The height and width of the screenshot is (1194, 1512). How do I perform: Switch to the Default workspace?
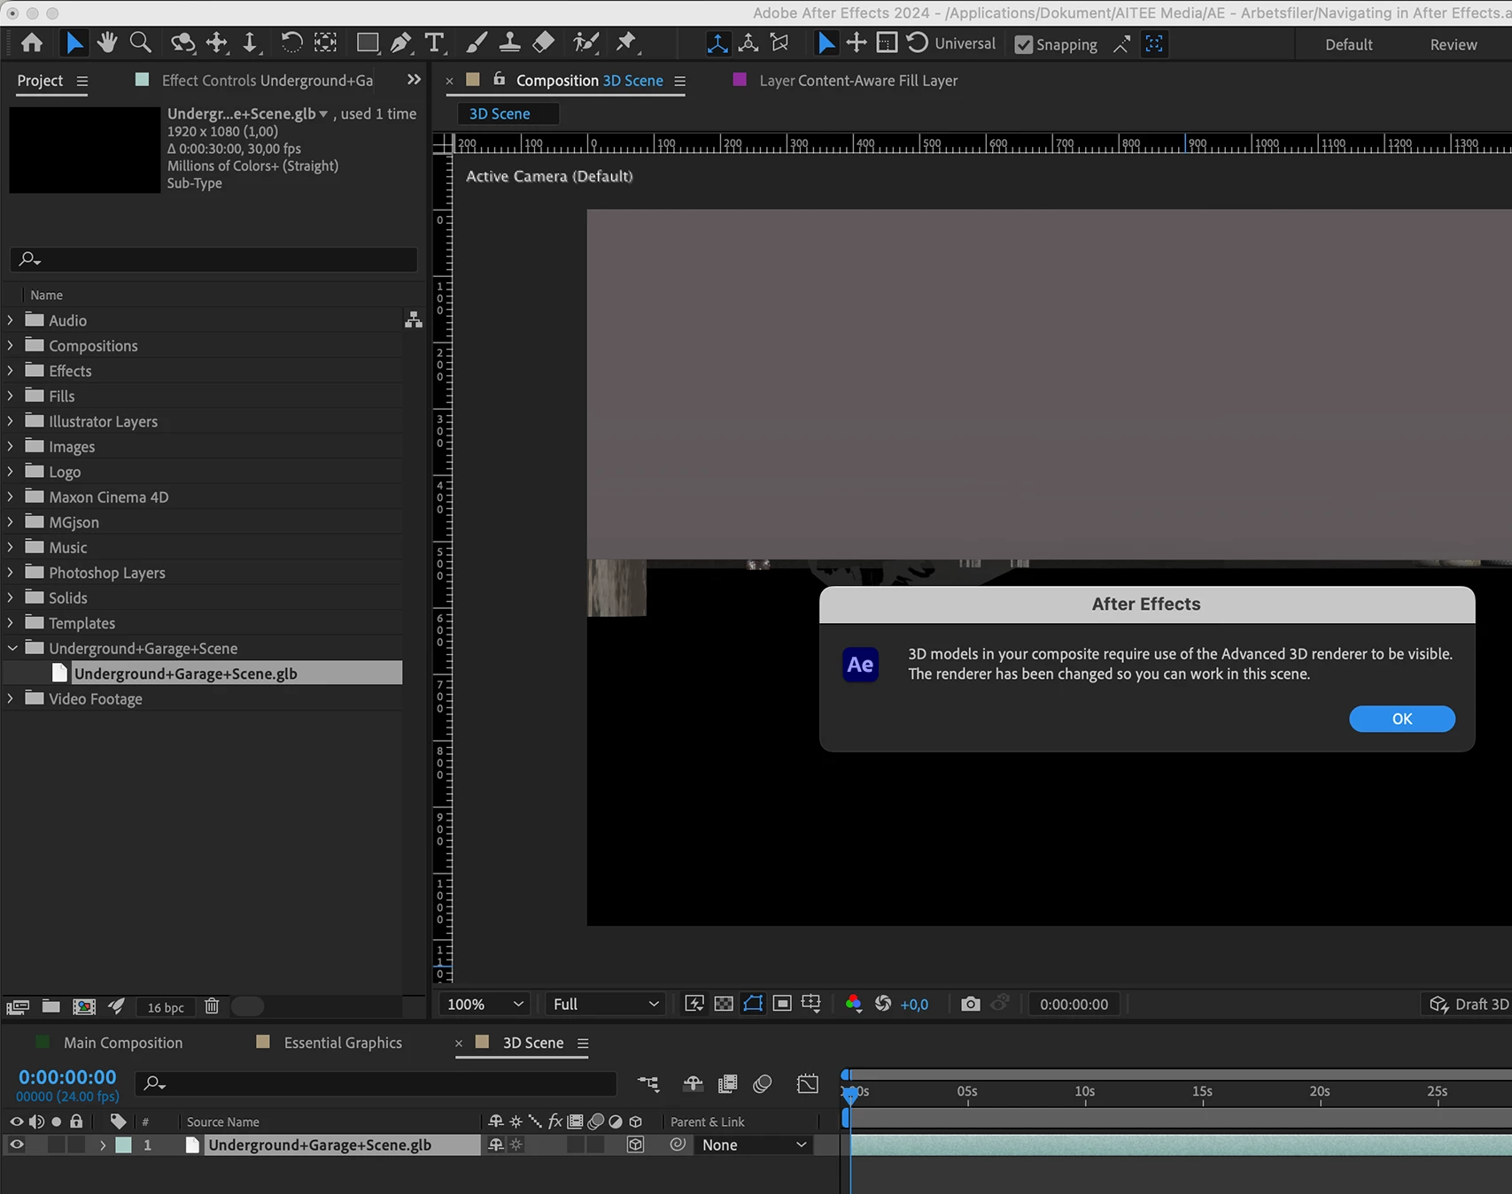(x=1349, y=44)
